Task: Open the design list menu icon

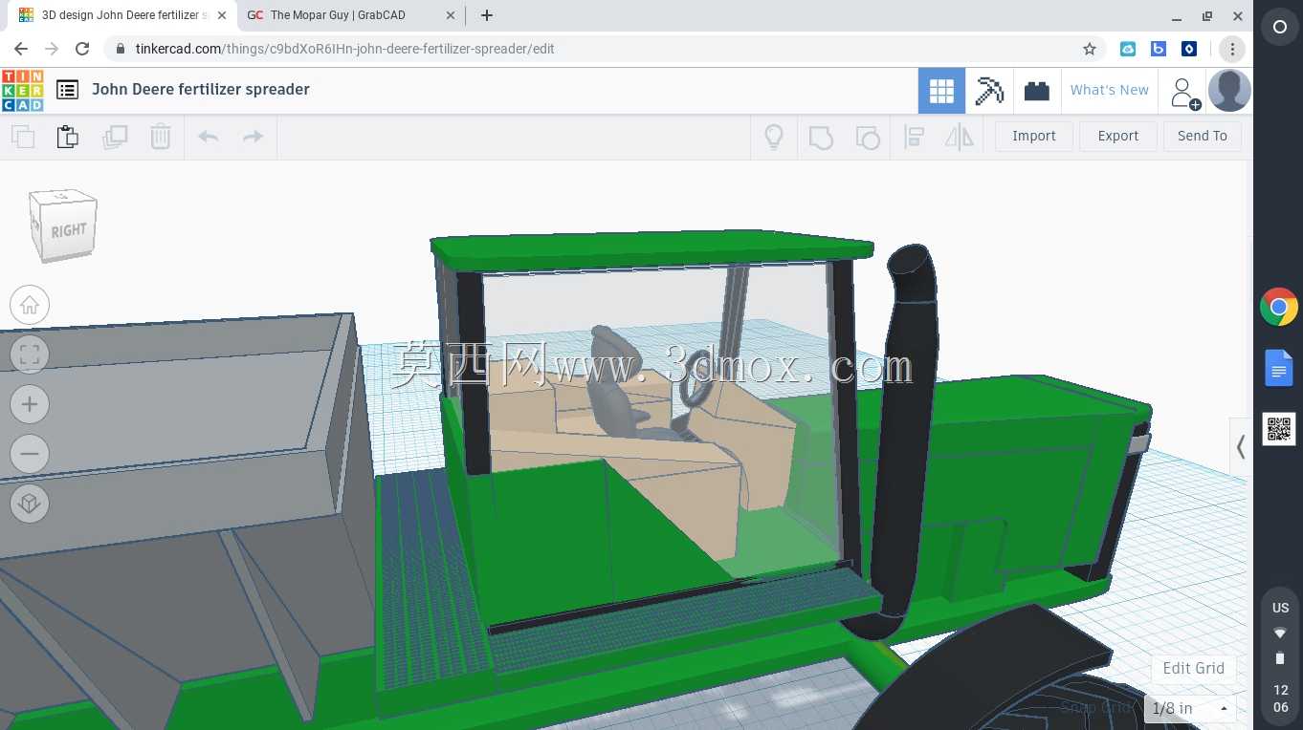Action: 67,90
